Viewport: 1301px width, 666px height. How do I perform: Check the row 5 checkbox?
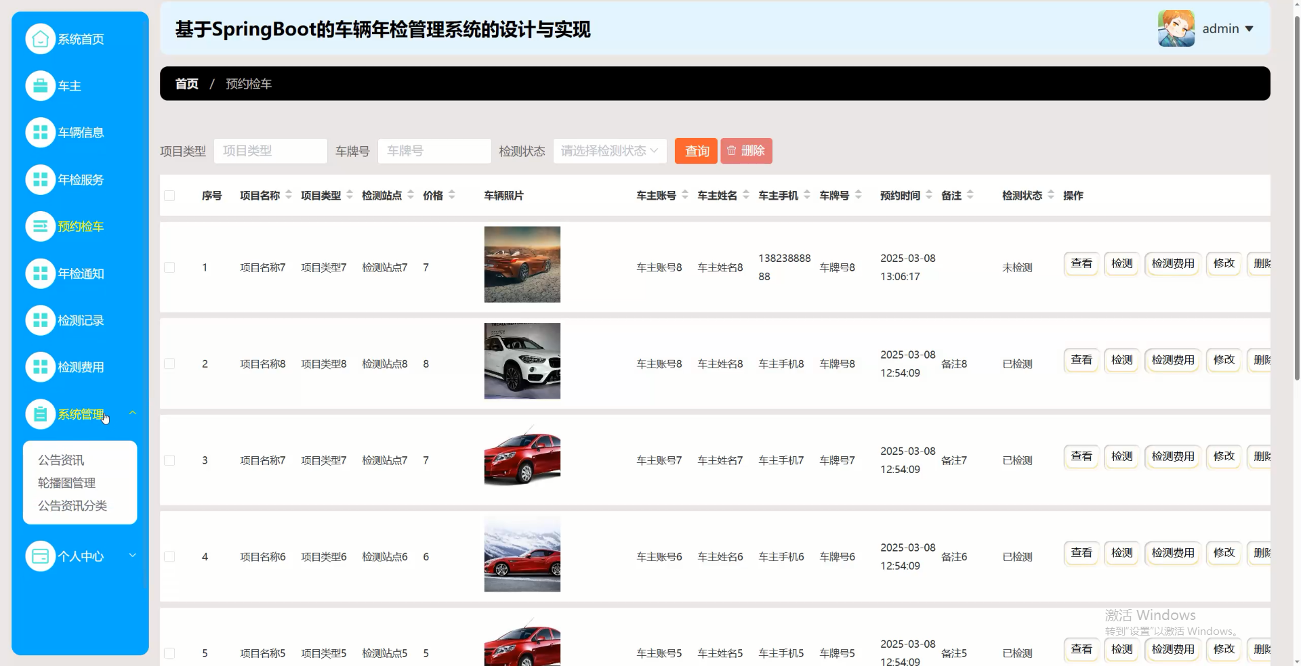point(169,653)
